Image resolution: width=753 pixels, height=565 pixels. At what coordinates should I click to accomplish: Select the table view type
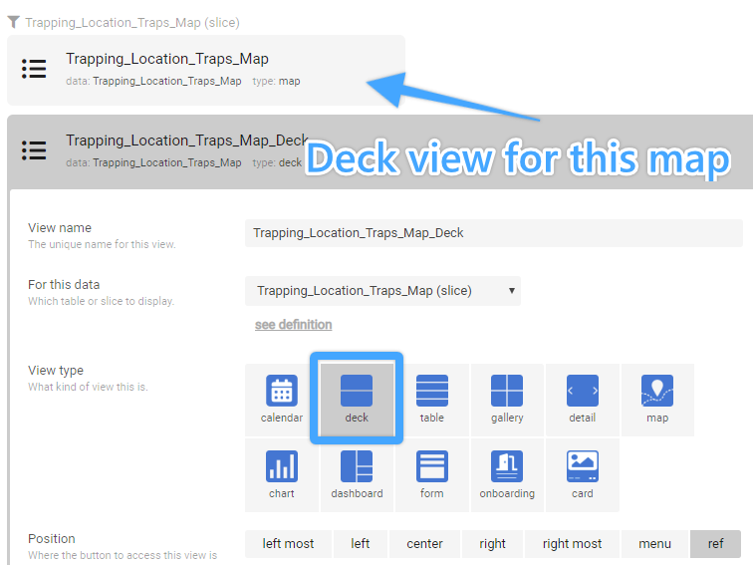click(x=431, y=400)
